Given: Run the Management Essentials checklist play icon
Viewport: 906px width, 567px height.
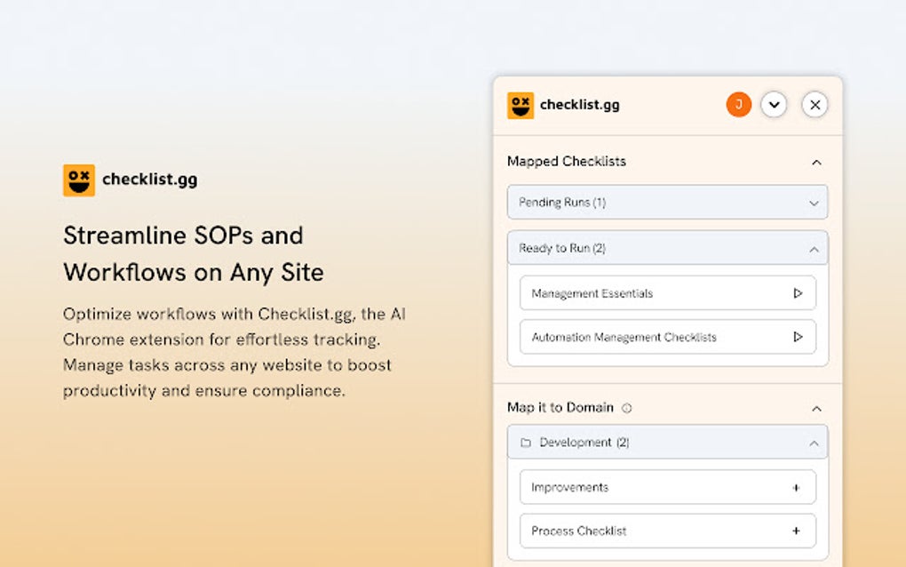Looking at the screenshot, I should pyautogui.click(x=798, y=293).
